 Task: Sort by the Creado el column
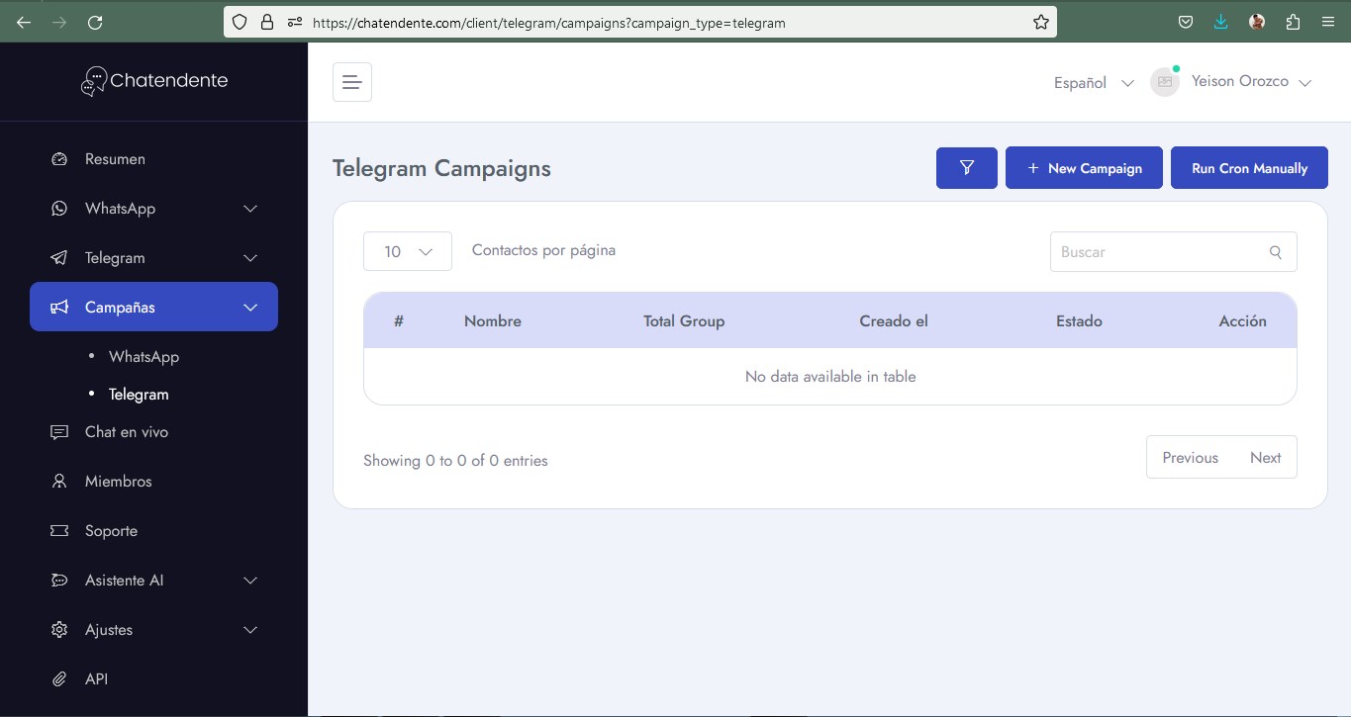894,321
